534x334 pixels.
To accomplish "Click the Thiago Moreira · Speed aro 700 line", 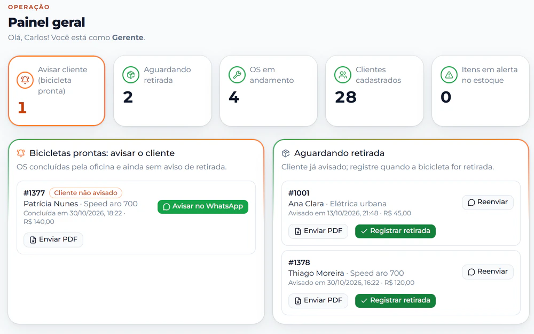I will [x=346, y=273].
